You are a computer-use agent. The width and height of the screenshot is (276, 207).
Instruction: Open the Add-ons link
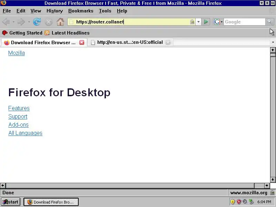point(18,125)
